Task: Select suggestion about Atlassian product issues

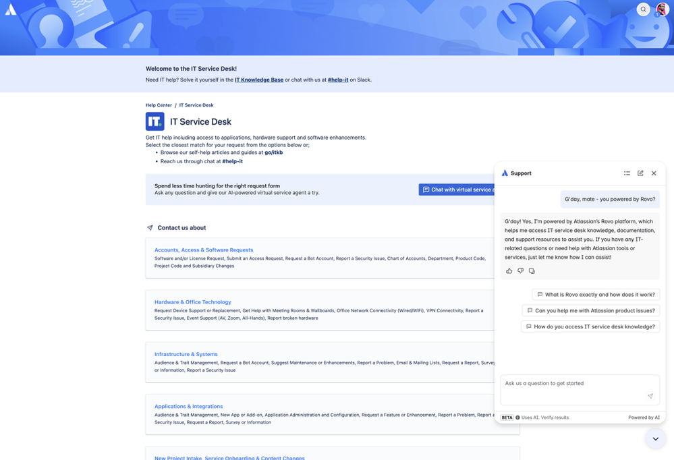Action: (590, 310)
